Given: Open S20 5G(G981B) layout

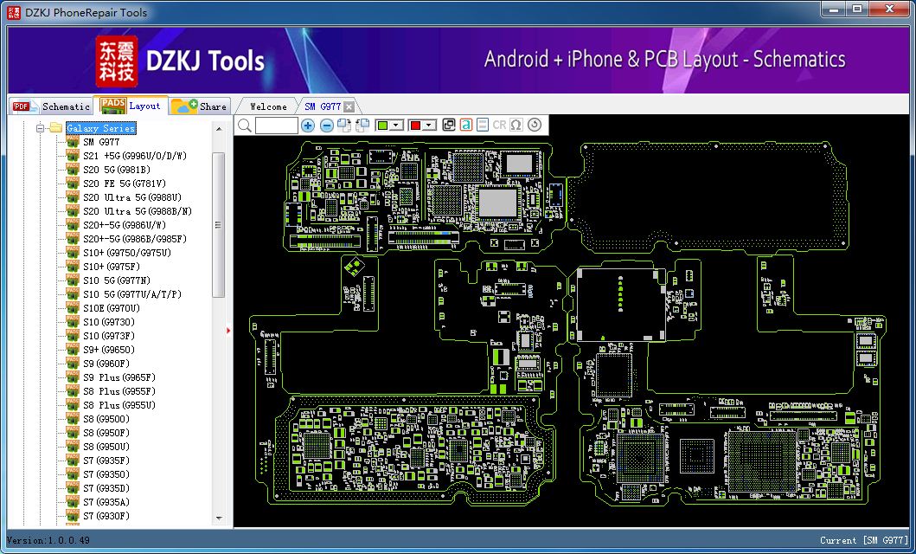Looking at the screenshot, I should 117,170.
